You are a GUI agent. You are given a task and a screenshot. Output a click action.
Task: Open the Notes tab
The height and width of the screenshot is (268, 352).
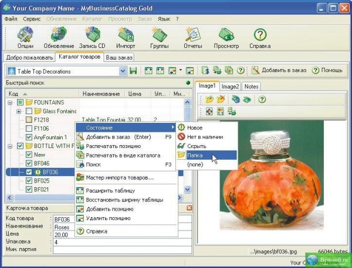(252, 87)
